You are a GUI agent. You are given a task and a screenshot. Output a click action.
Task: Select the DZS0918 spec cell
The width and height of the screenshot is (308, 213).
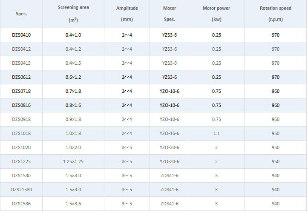click(x=21, y=119)
